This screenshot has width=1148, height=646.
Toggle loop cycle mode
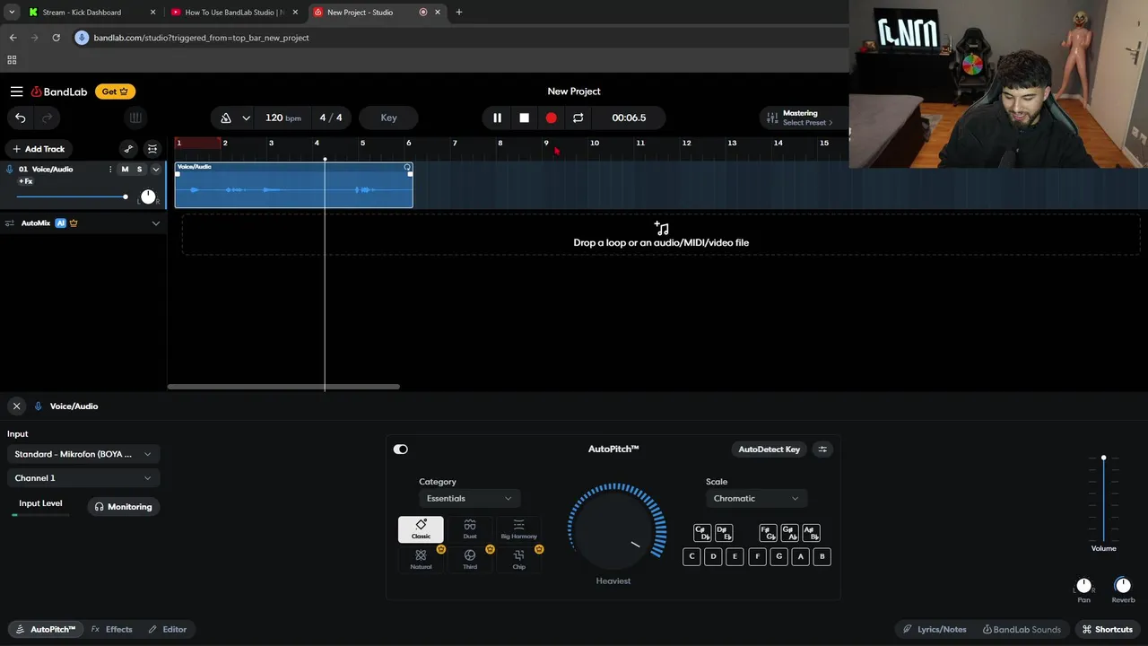[578, 118]
